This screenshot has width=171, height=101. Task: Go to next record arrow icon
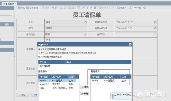pyautogui.click(x=91, y=7)
